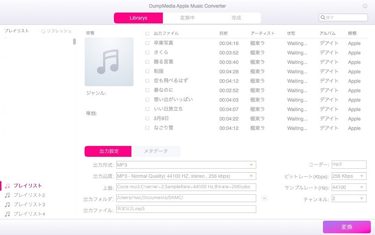Select プレイリスト4 in the sidebar
This screenshot has width=375, height=235.
pos(29,214)
